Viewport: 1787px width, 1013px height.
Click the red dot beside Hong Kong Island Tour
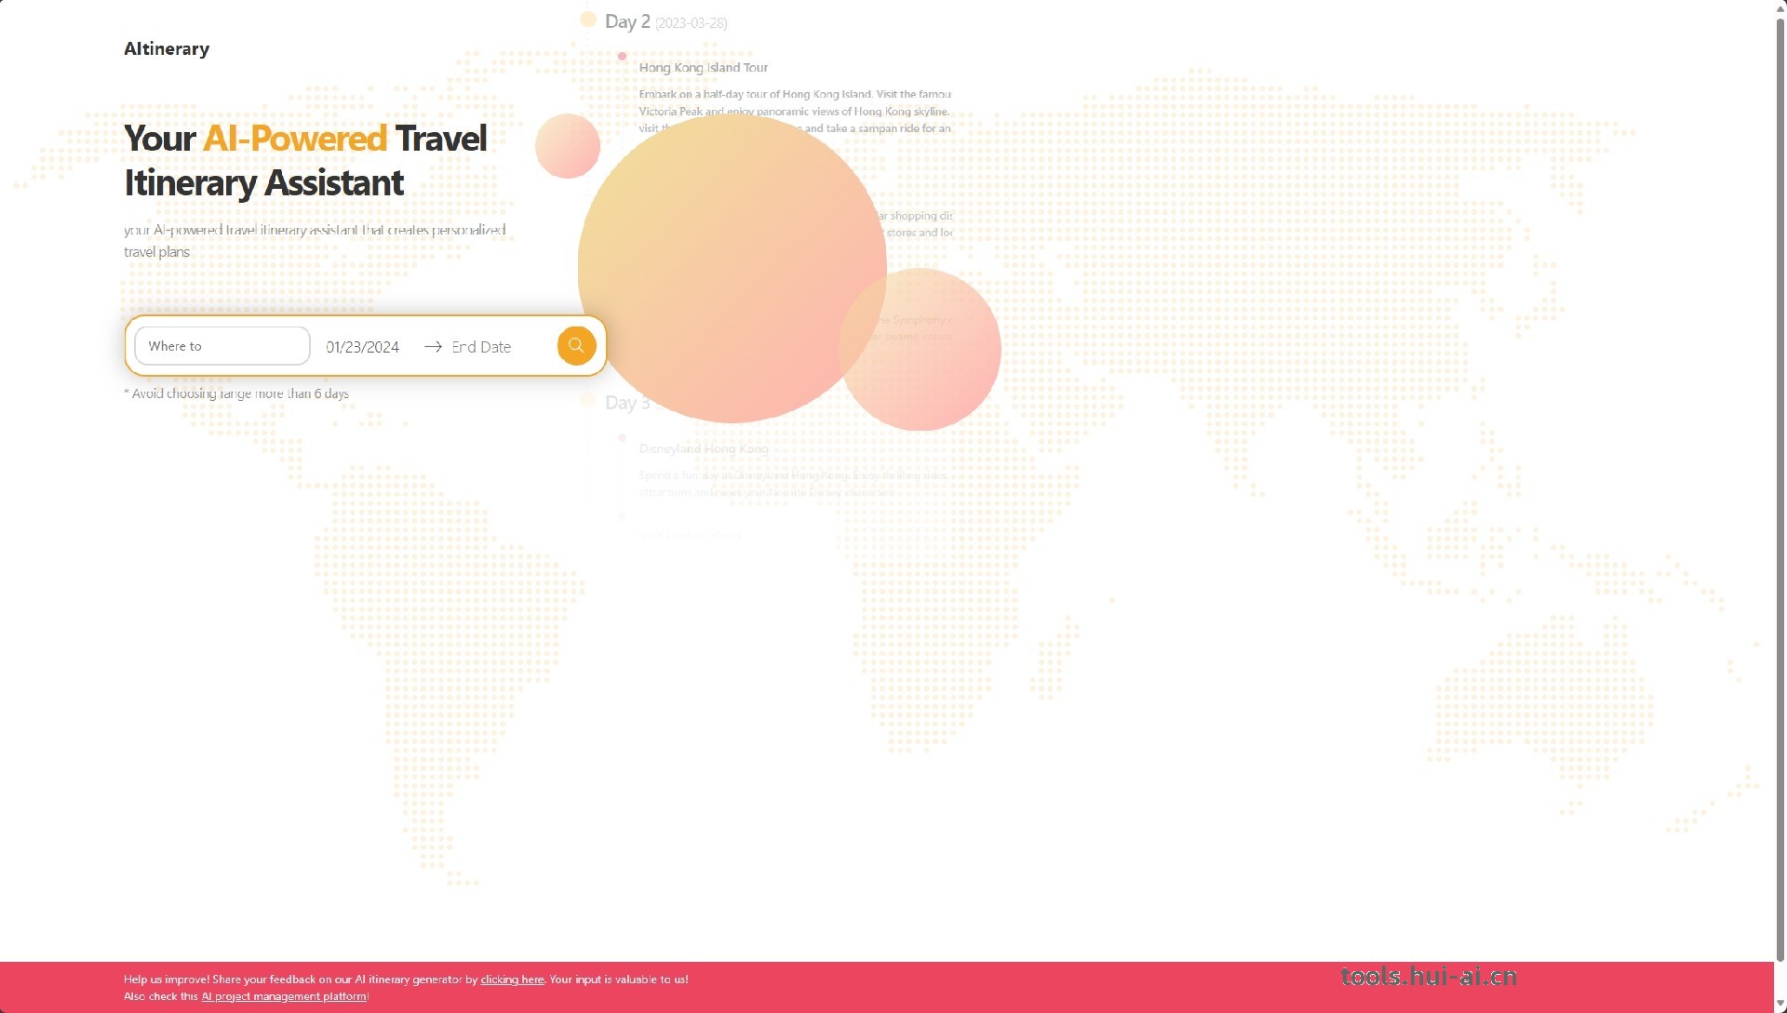pyautogui.click(x=622, y=57)
